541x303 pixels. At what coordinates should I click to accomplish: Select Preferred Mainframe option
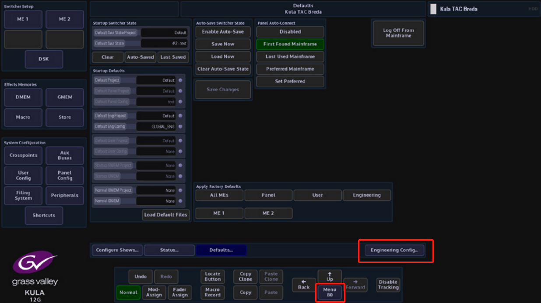click(x=290, y=69)
